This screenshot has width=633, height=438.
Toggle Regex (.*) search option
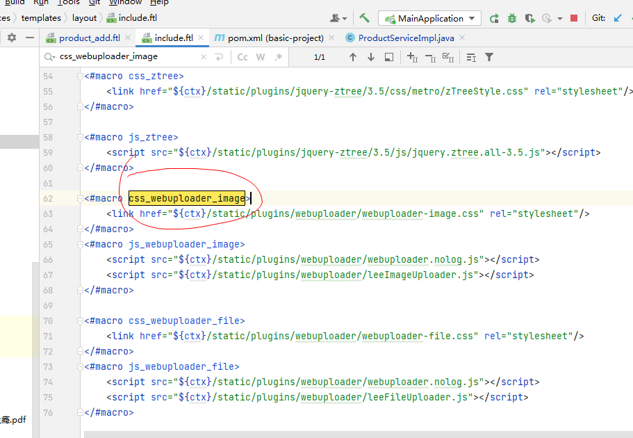(x=279, y=57)
